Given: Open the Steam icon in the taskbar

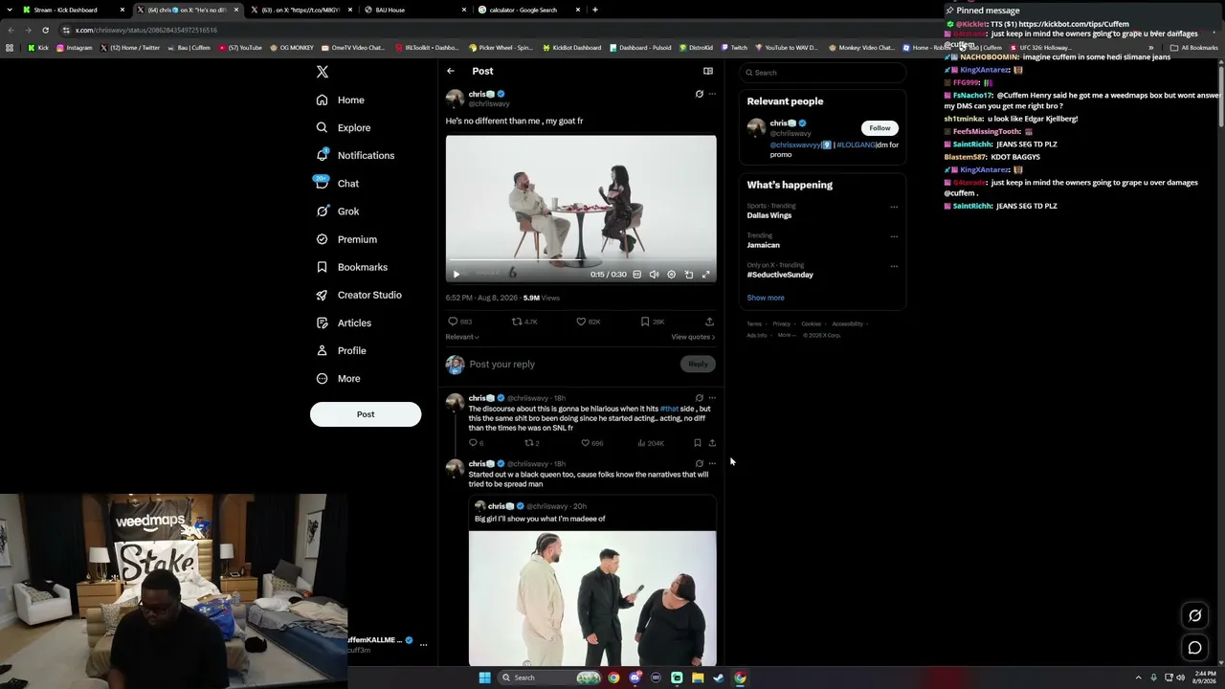Looking at the screenshot, I should (x=719, y=678).
